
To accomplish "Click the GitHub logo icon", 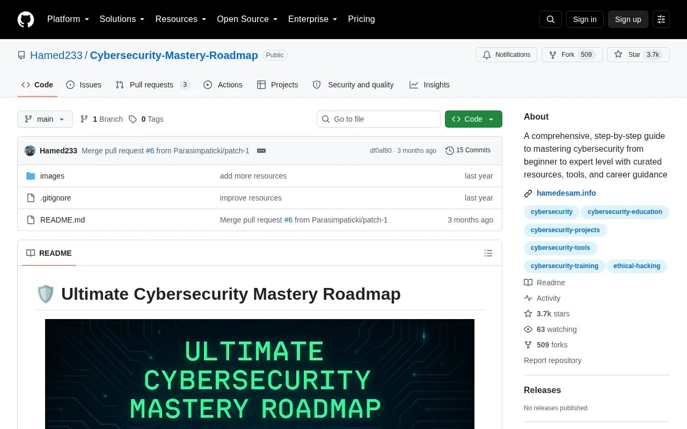I will point(26,19).
